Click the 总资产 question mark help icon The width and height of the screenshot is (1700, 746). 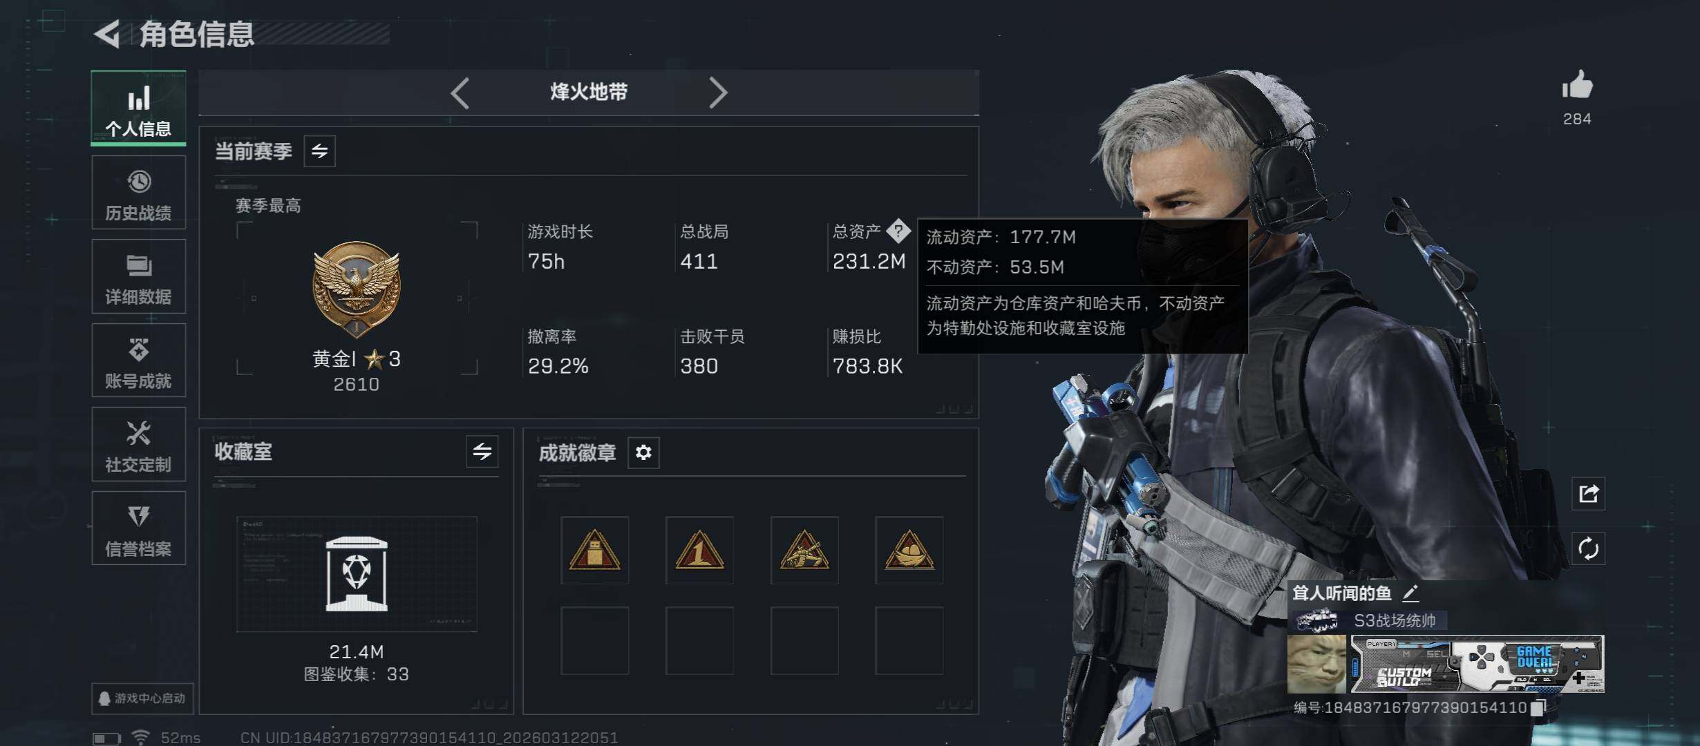[x=898, y=231]
